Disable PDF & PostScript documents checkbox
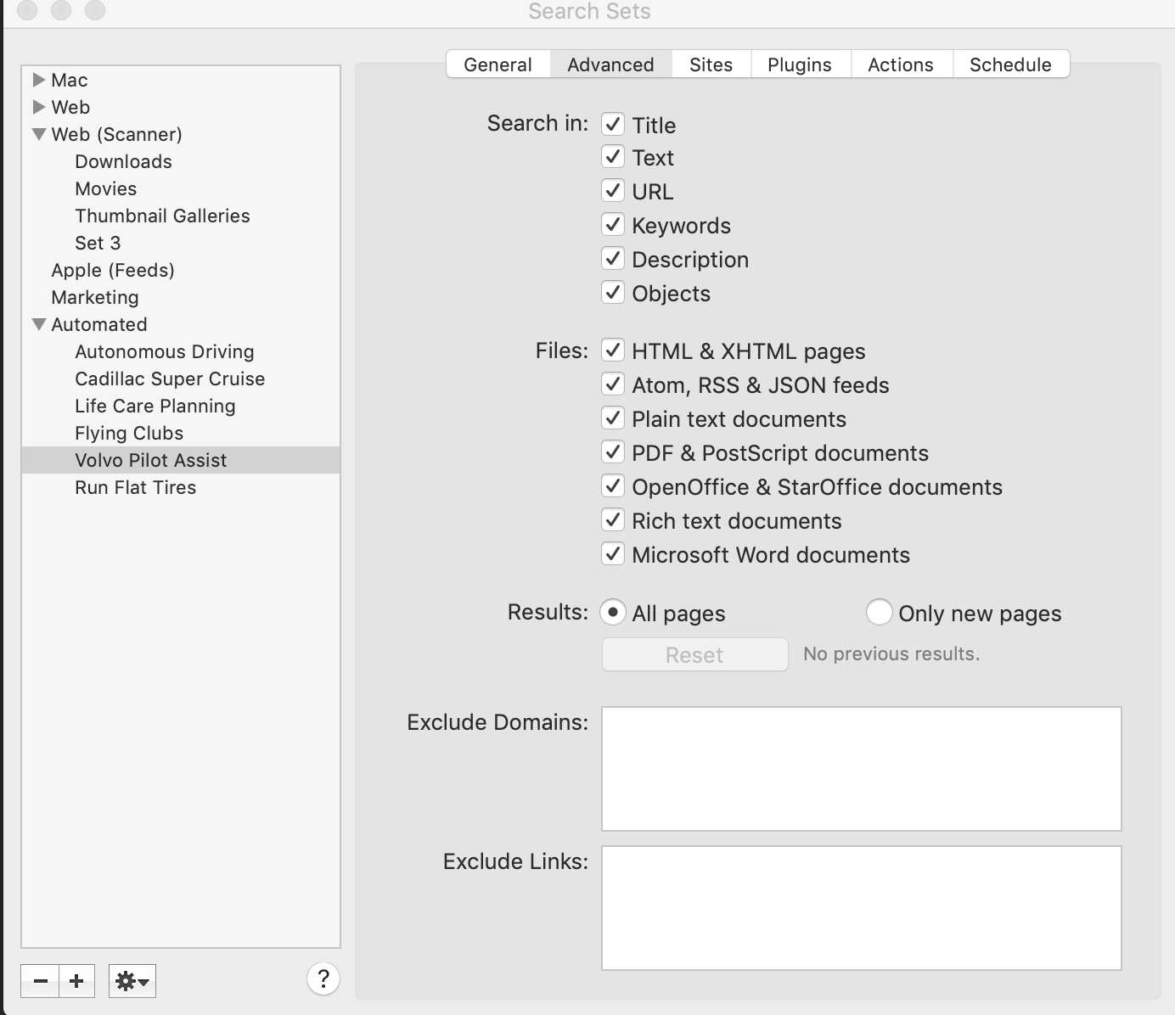 613,452
